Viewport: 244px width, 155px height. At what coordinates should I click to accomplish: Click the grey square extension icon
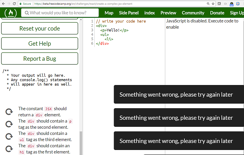(x=219, y=3)
